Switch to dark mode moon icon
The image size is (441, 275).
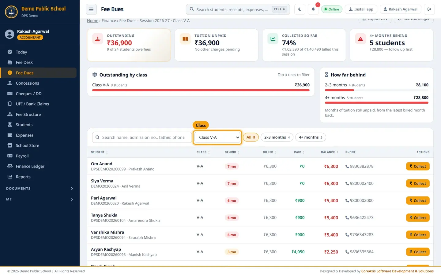[x=300, y=9]
